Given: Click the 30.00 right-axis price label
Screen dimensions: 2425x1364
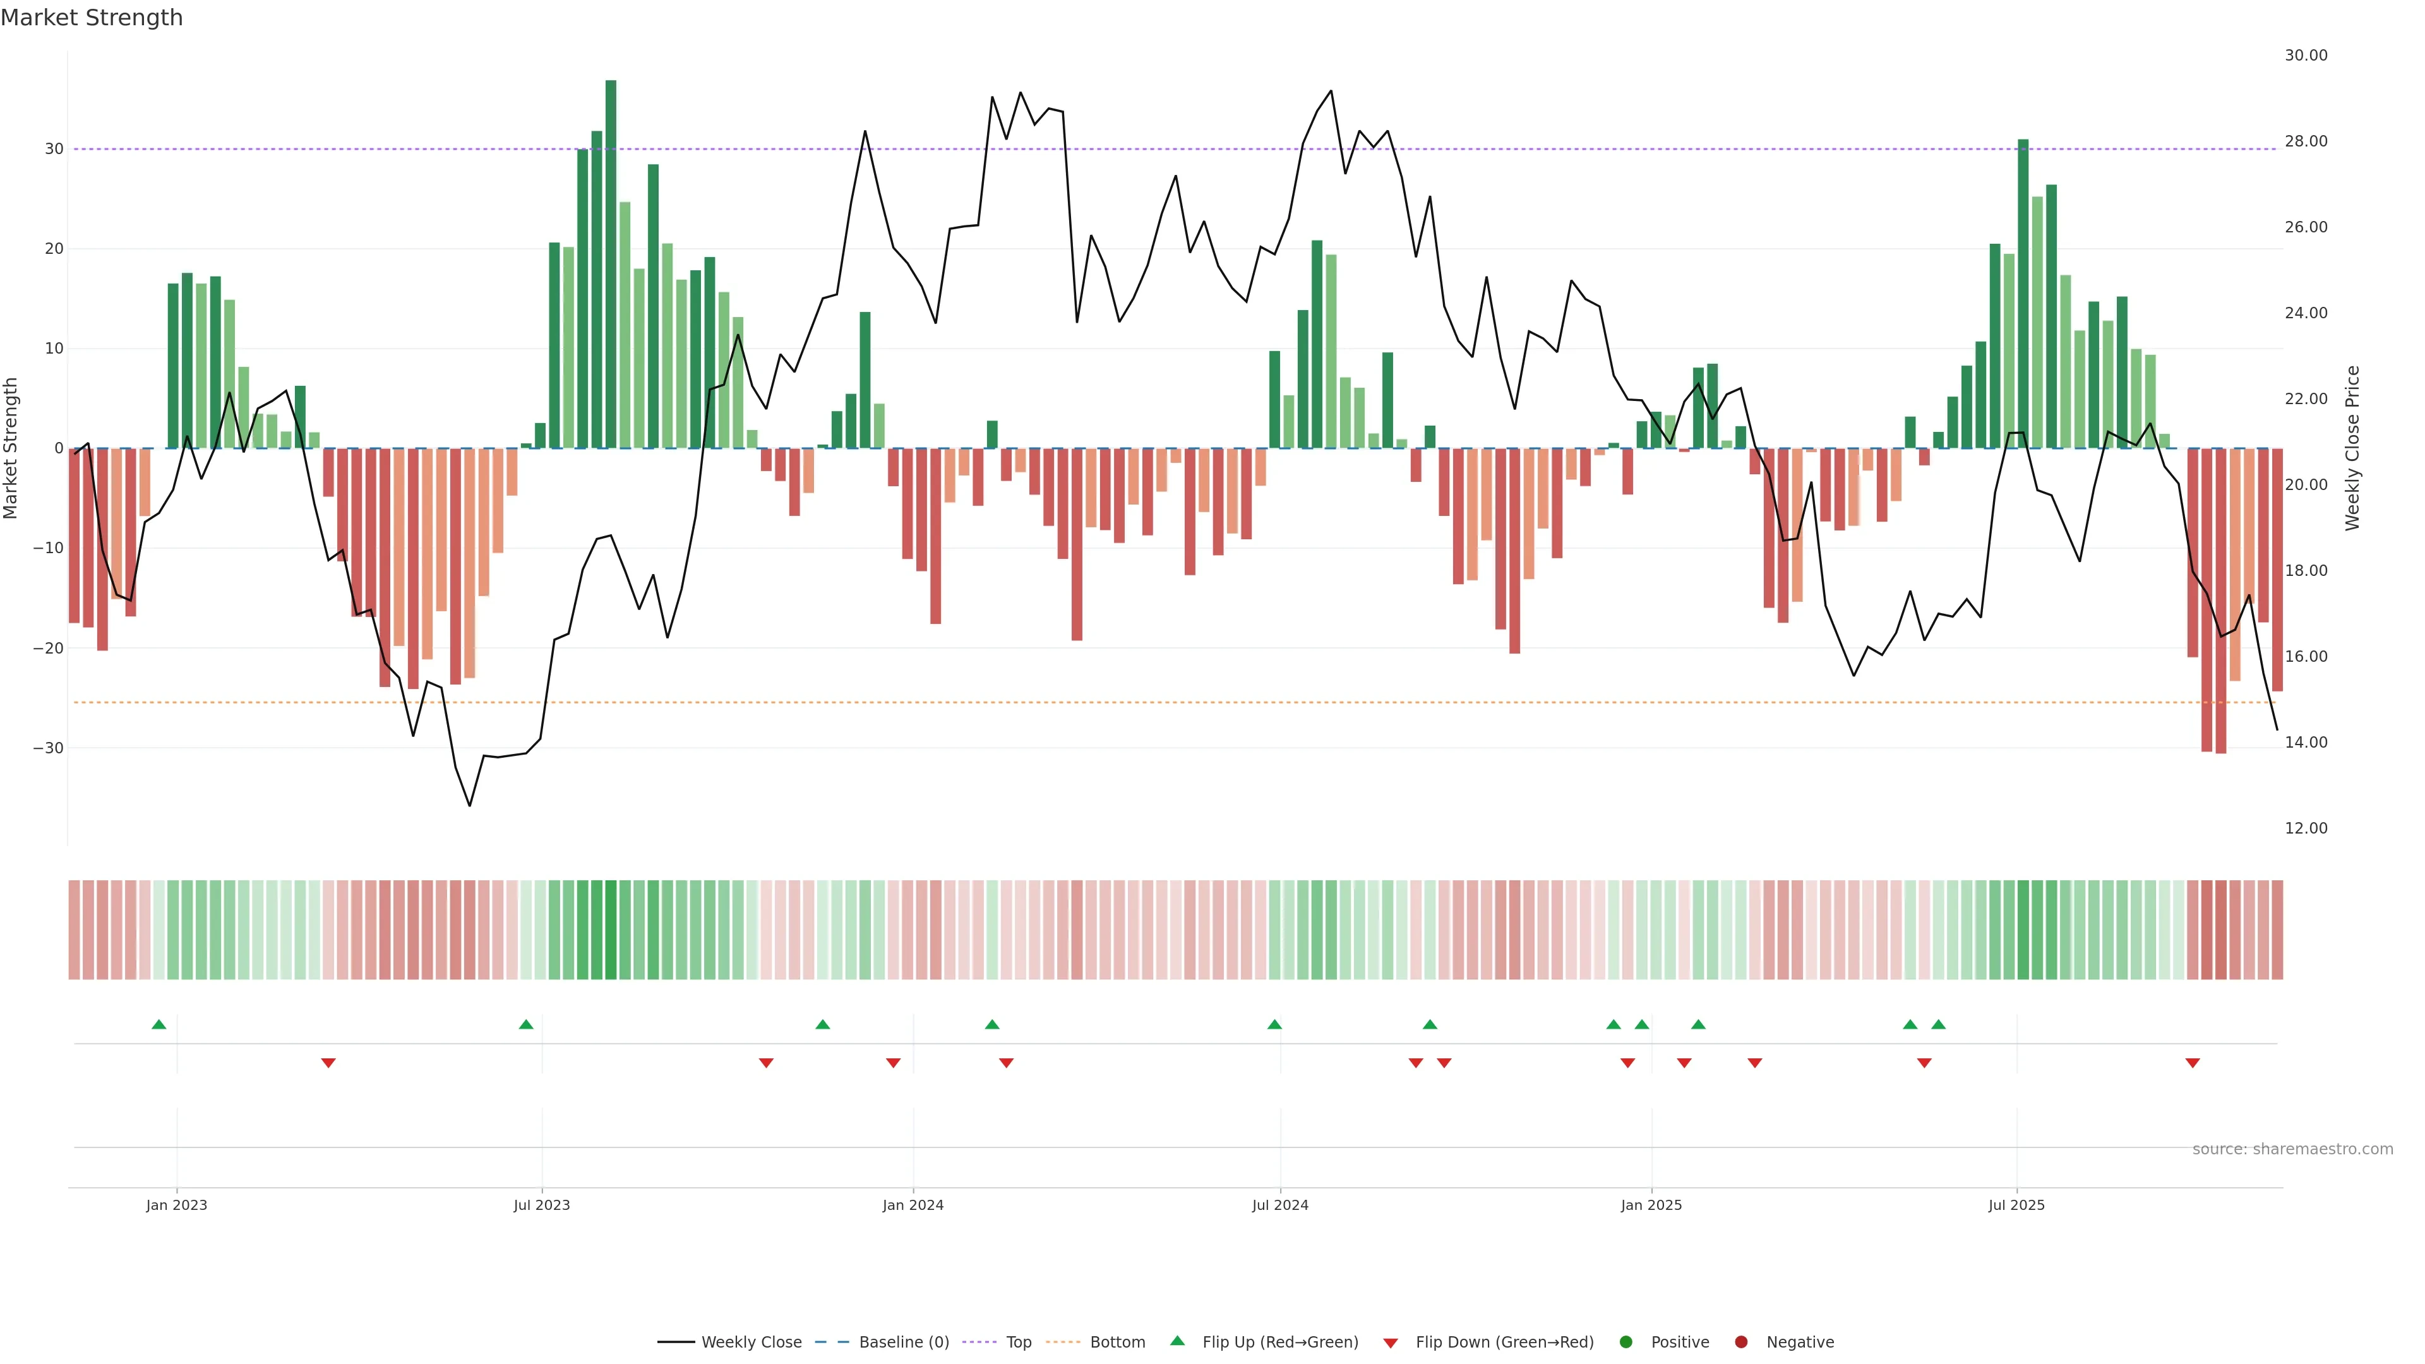Looking at the screenshot, I should pos(2306,56).
